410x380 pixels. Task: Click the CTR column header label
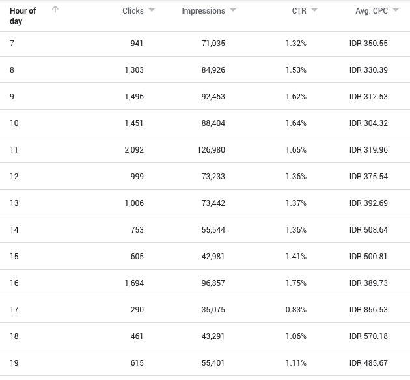[x=299, y=10]
